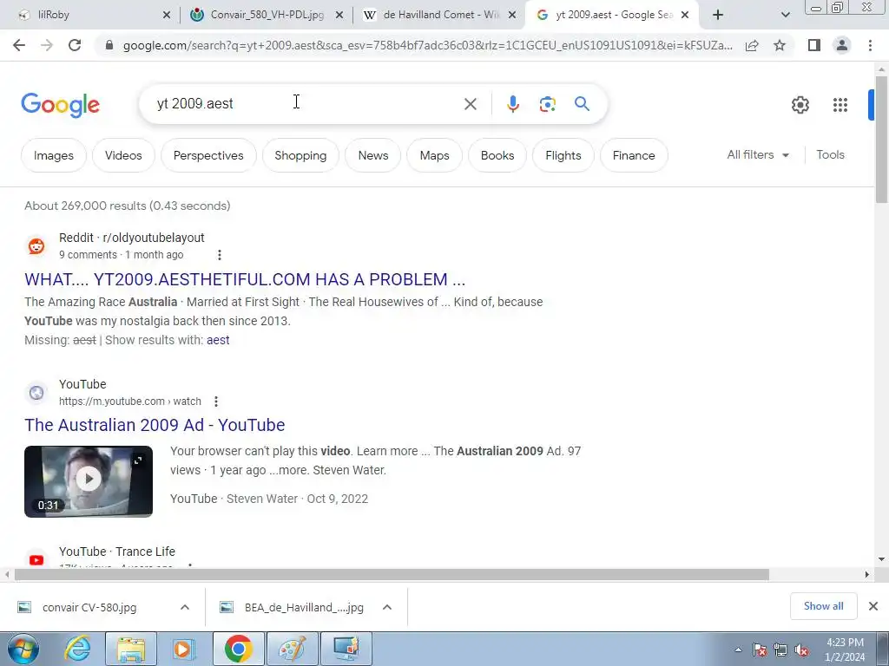
Task: Select the Shopping filter
Action: coord(300,155)
